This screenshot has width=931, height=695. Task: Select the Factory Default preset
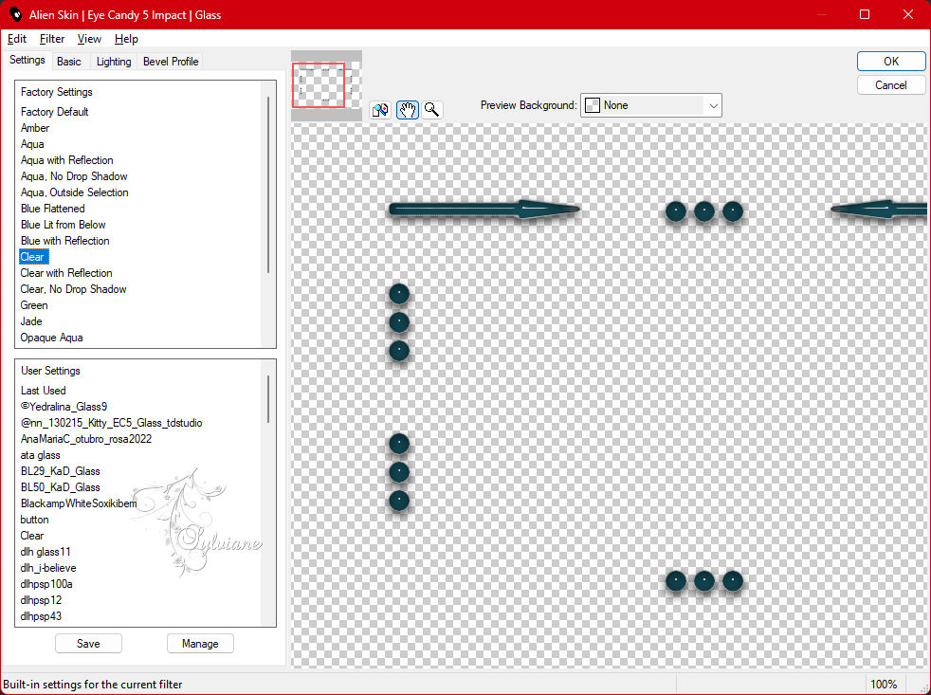click(x=55, y=112)
